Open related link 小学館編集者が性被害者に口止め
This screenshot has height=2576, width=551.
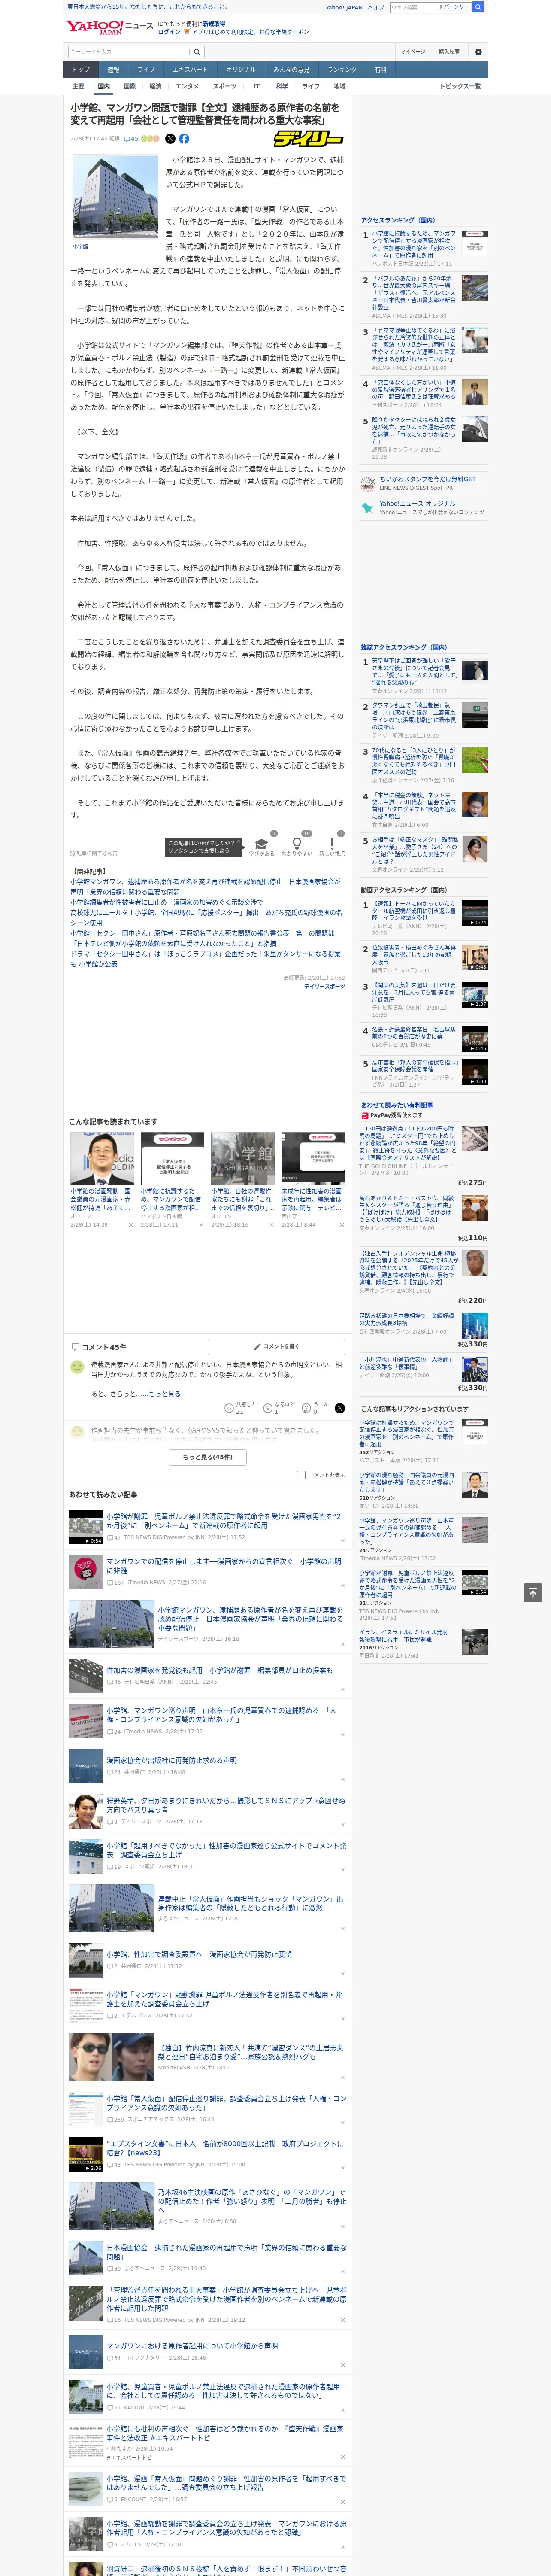click(167, 903)
